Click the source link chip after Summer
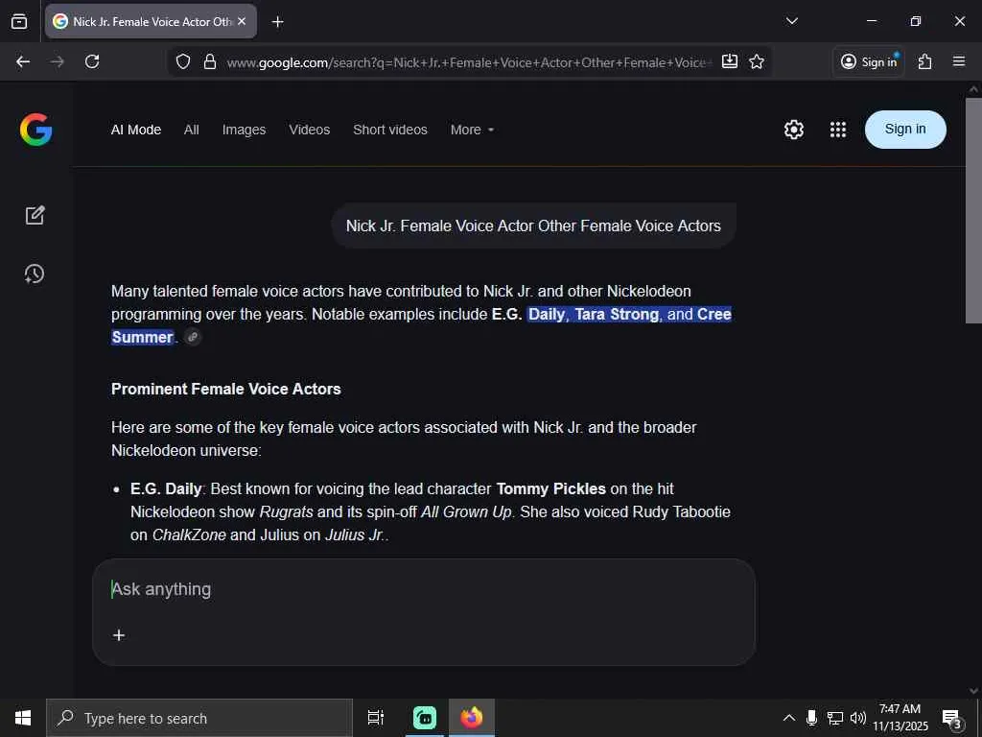The image size is (982, 737). (193, 337)
